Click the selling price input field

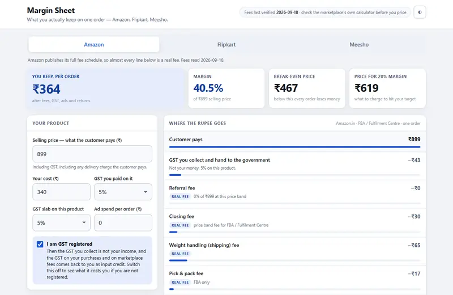92,154
